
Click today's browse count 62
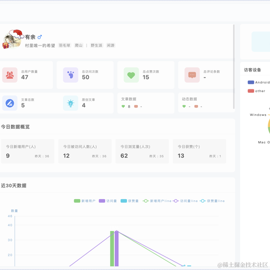pyautogui.click(x=124, y=156)
